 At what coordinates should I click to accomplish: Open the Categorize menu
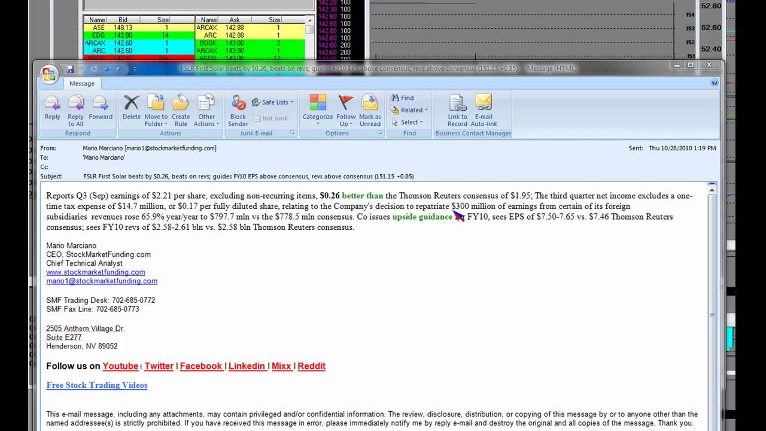318,111
